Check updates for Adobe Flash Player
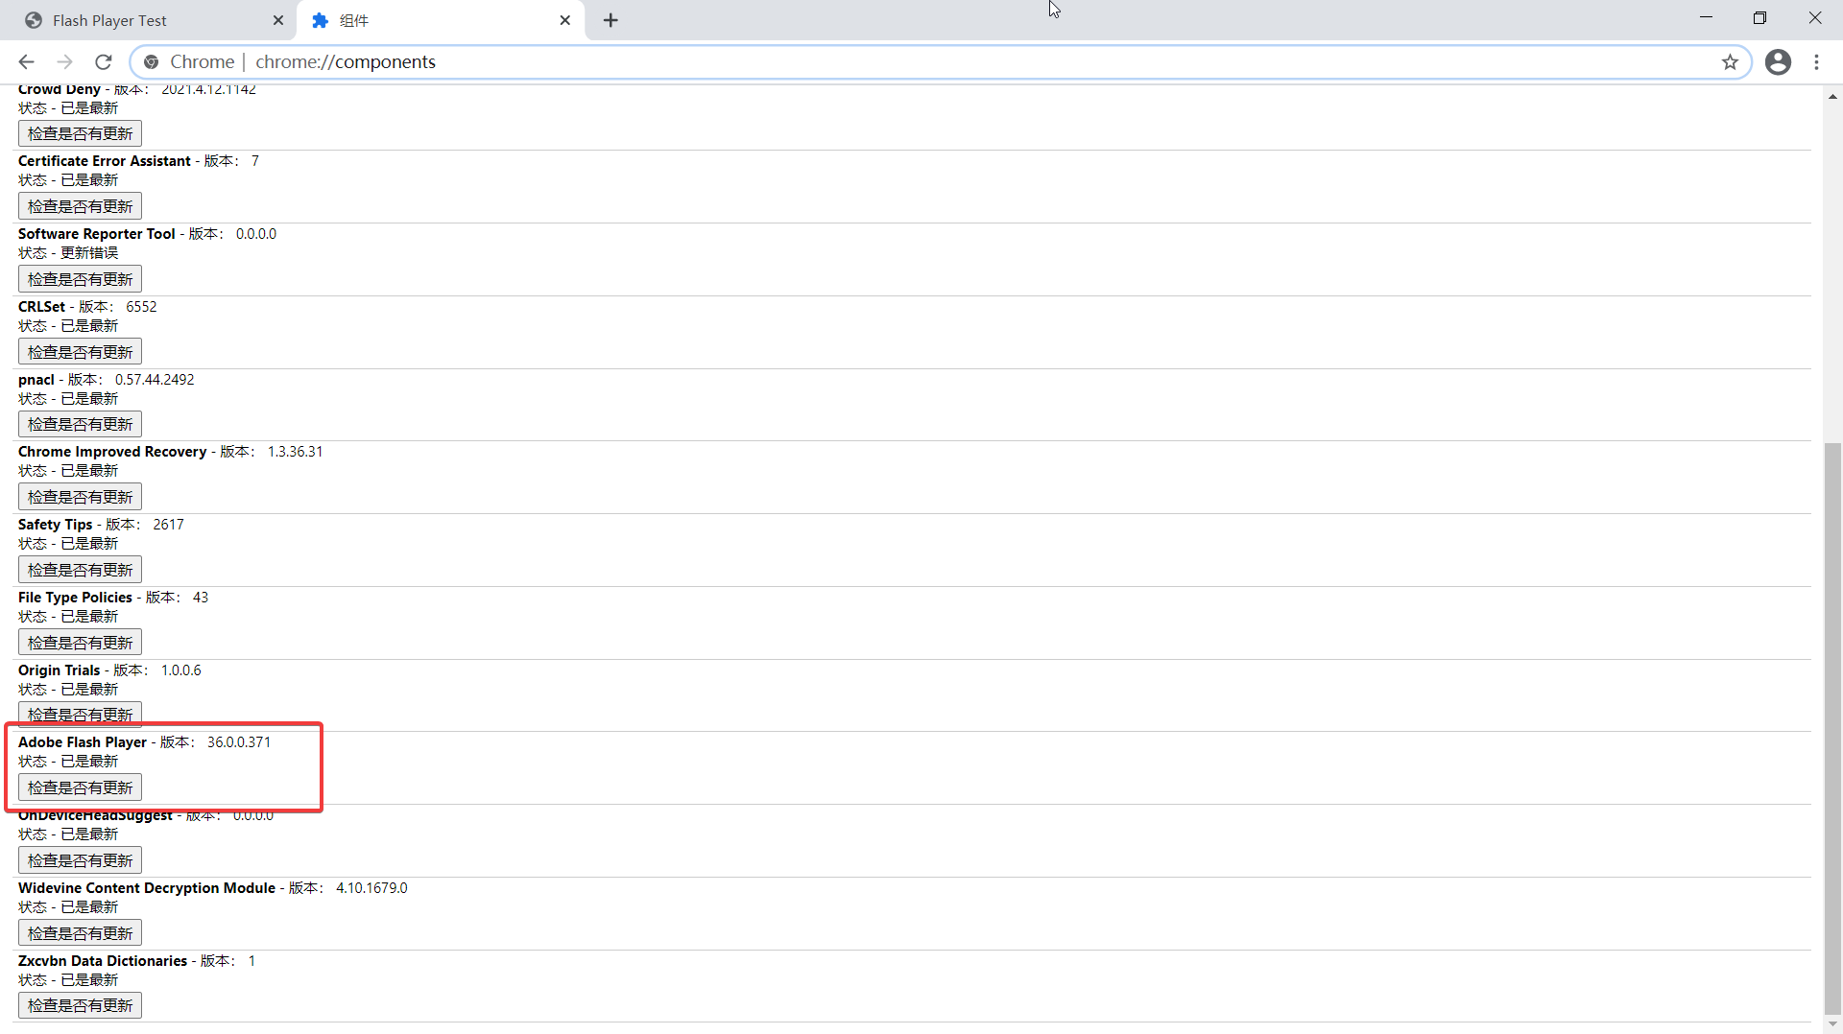The width and height of the screenshot is (1843, 1034). pos(80,787)
